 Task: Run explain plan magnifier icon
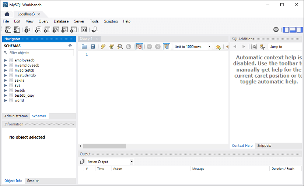(x=120, y=47)
